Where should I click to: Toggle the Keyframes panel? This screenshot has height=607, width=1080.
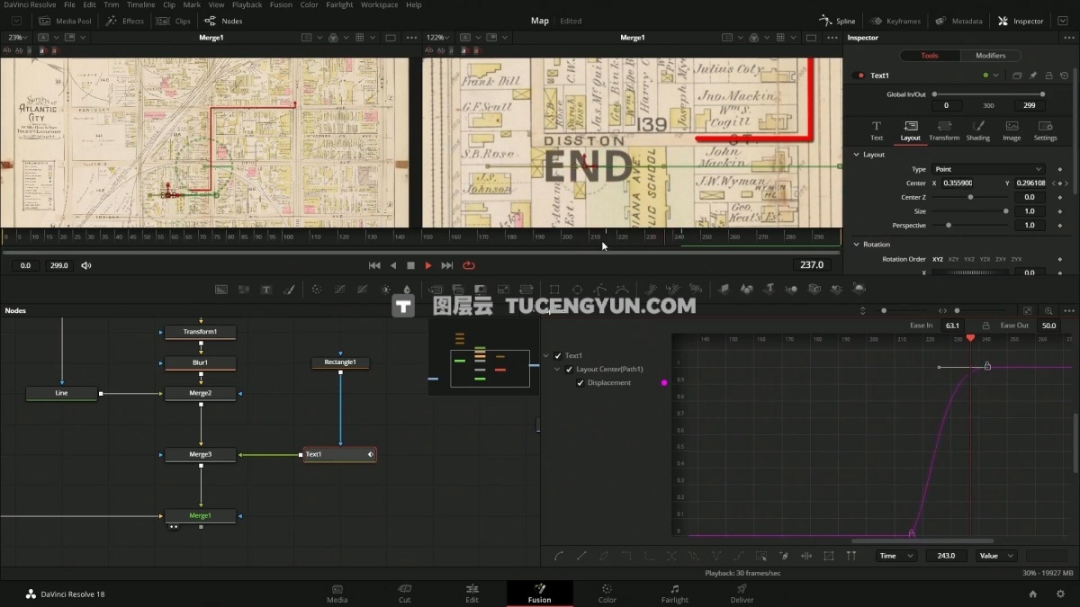895,21
